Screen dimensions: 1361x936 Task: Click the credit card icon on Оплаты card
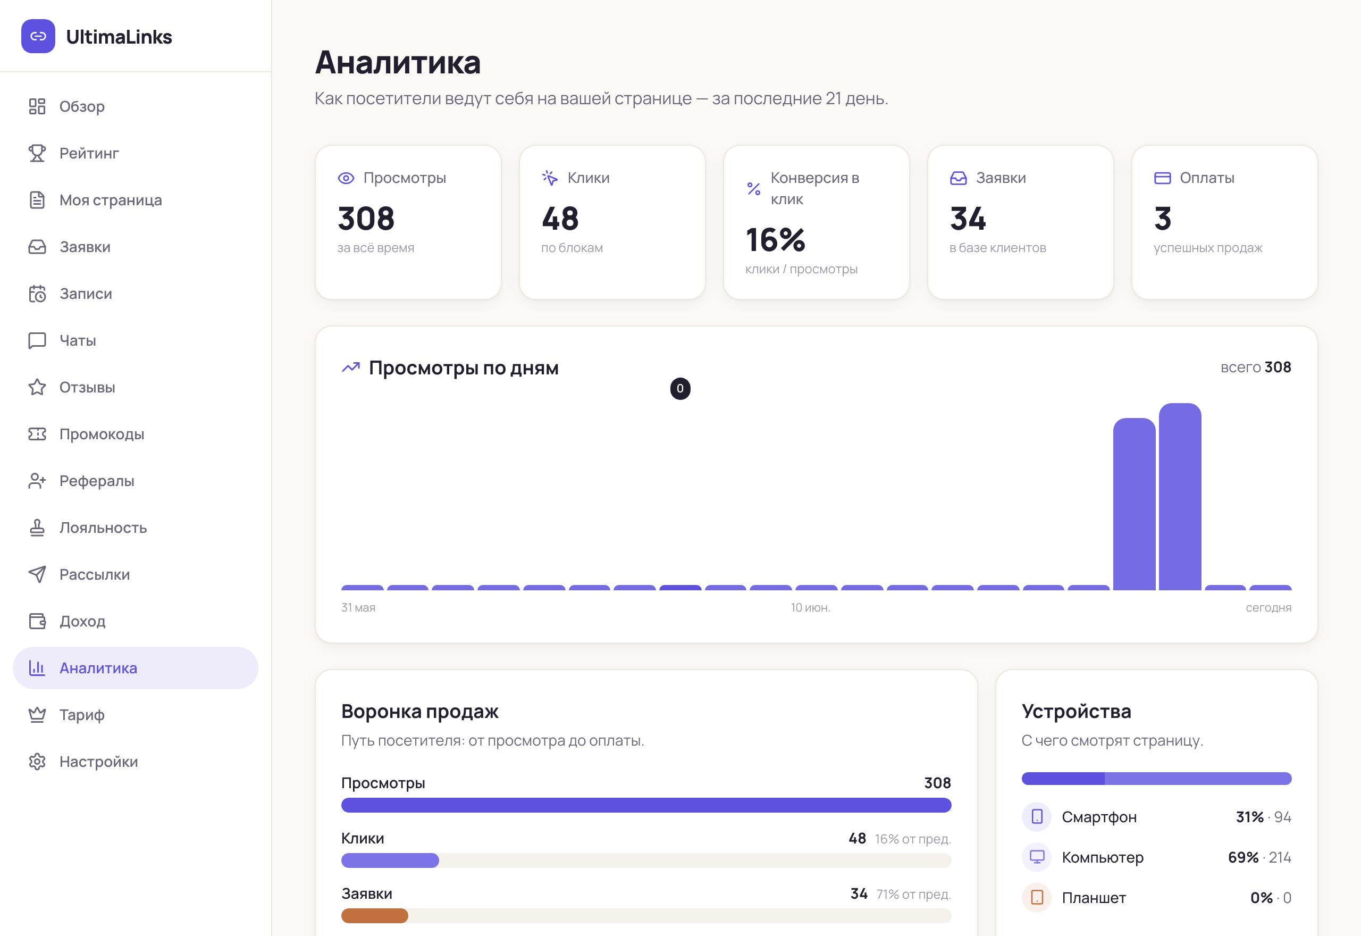(1162, 178)
